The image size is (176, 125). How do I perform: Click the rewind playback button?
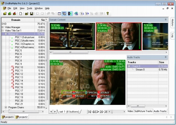click(x=94, y=112)
